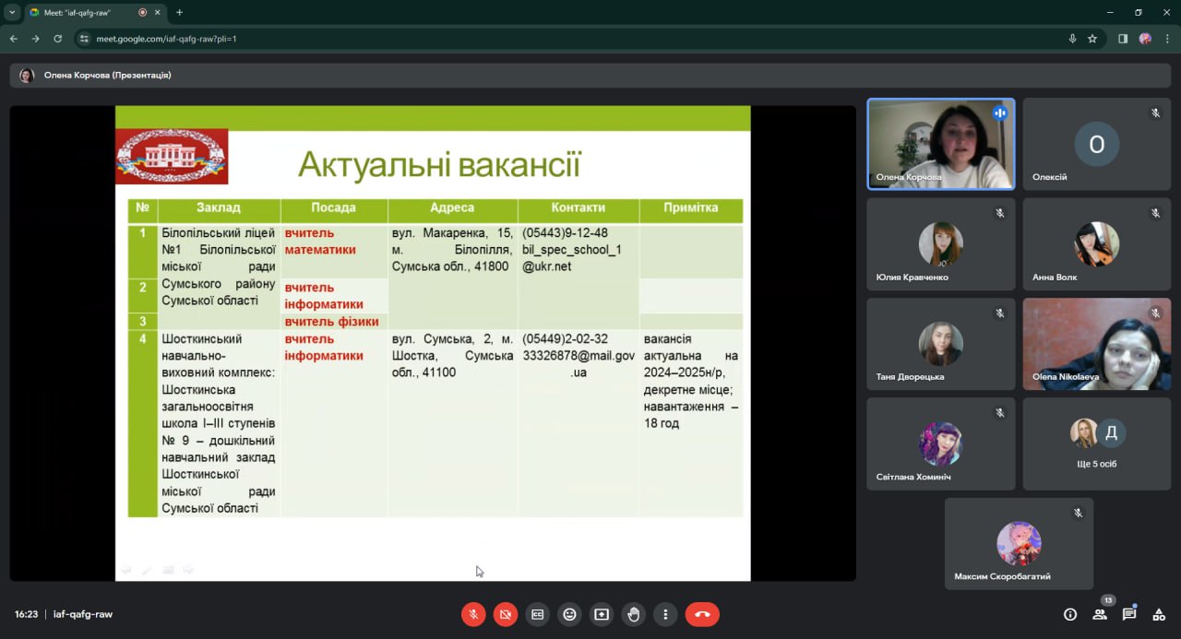Click the email 33326878@mail.gov.ua
This screenshot has width=1181, height=639.
[x=579, y=364]
